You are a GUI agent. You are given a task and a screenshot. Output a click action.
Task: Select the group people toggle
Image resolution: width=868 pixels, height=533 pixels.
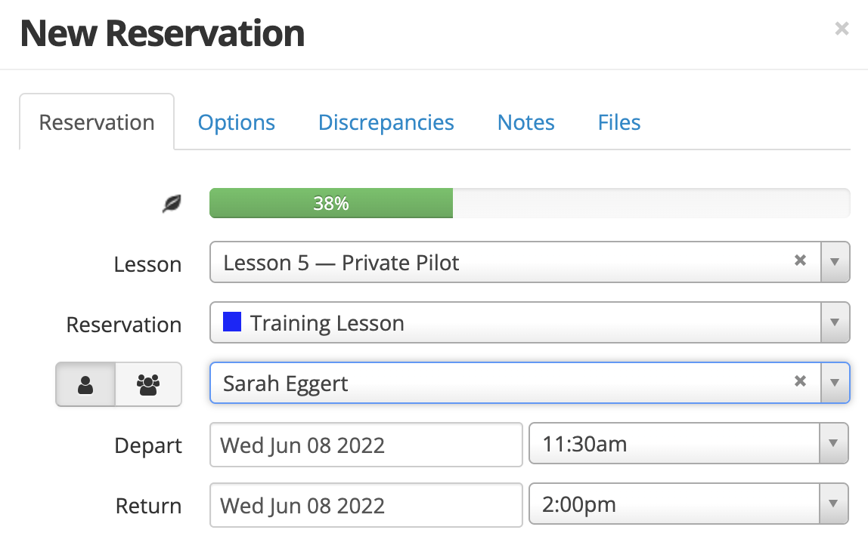point(148,384)
